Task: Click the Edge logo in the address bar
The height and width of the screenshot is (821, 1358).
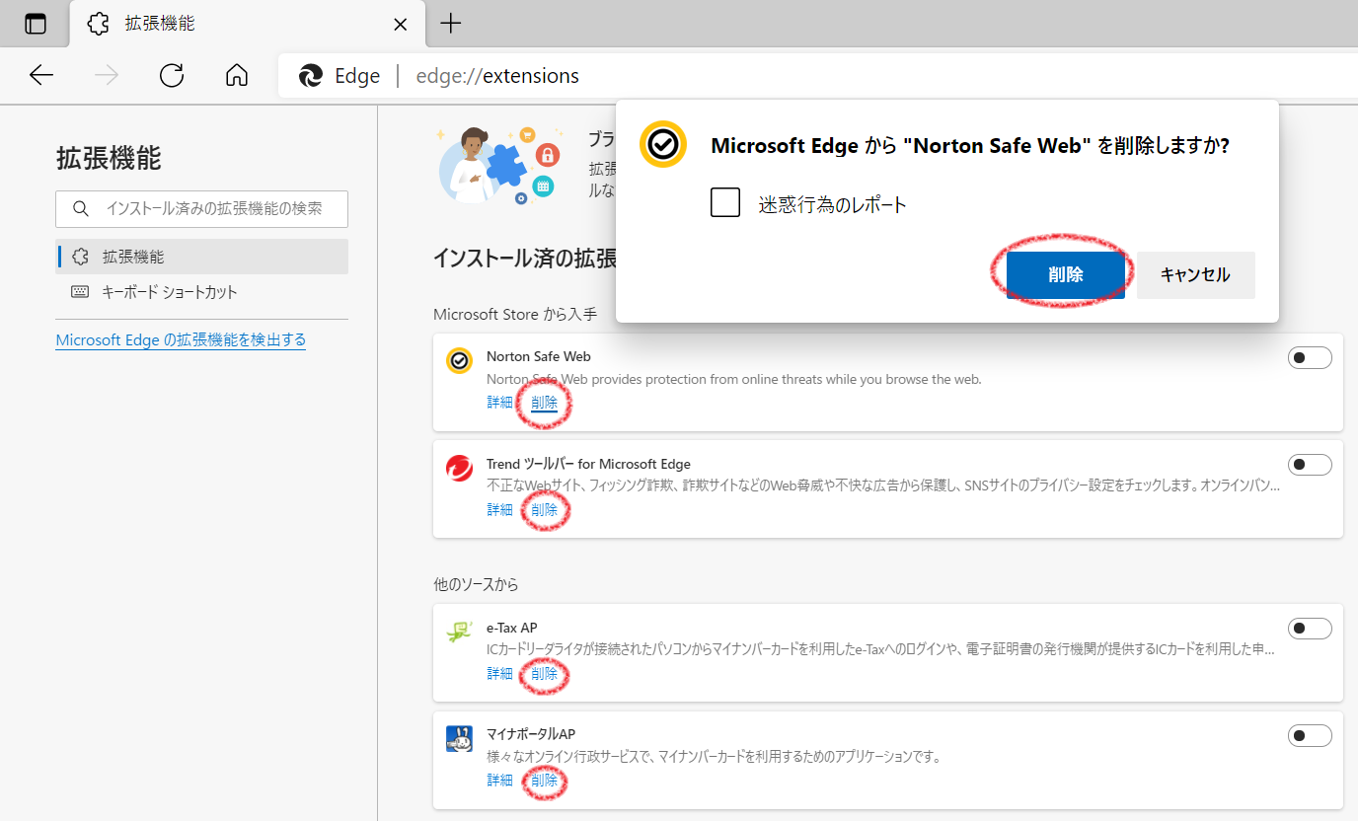Action: (310, 75)
